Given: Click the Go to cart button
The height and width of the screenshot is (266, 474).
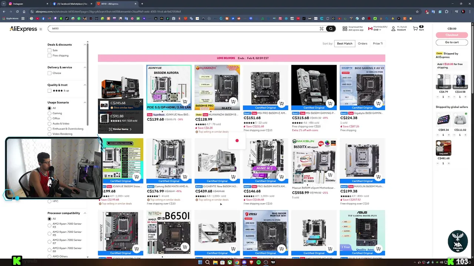Looking at the screenshot, I should 452,42.
